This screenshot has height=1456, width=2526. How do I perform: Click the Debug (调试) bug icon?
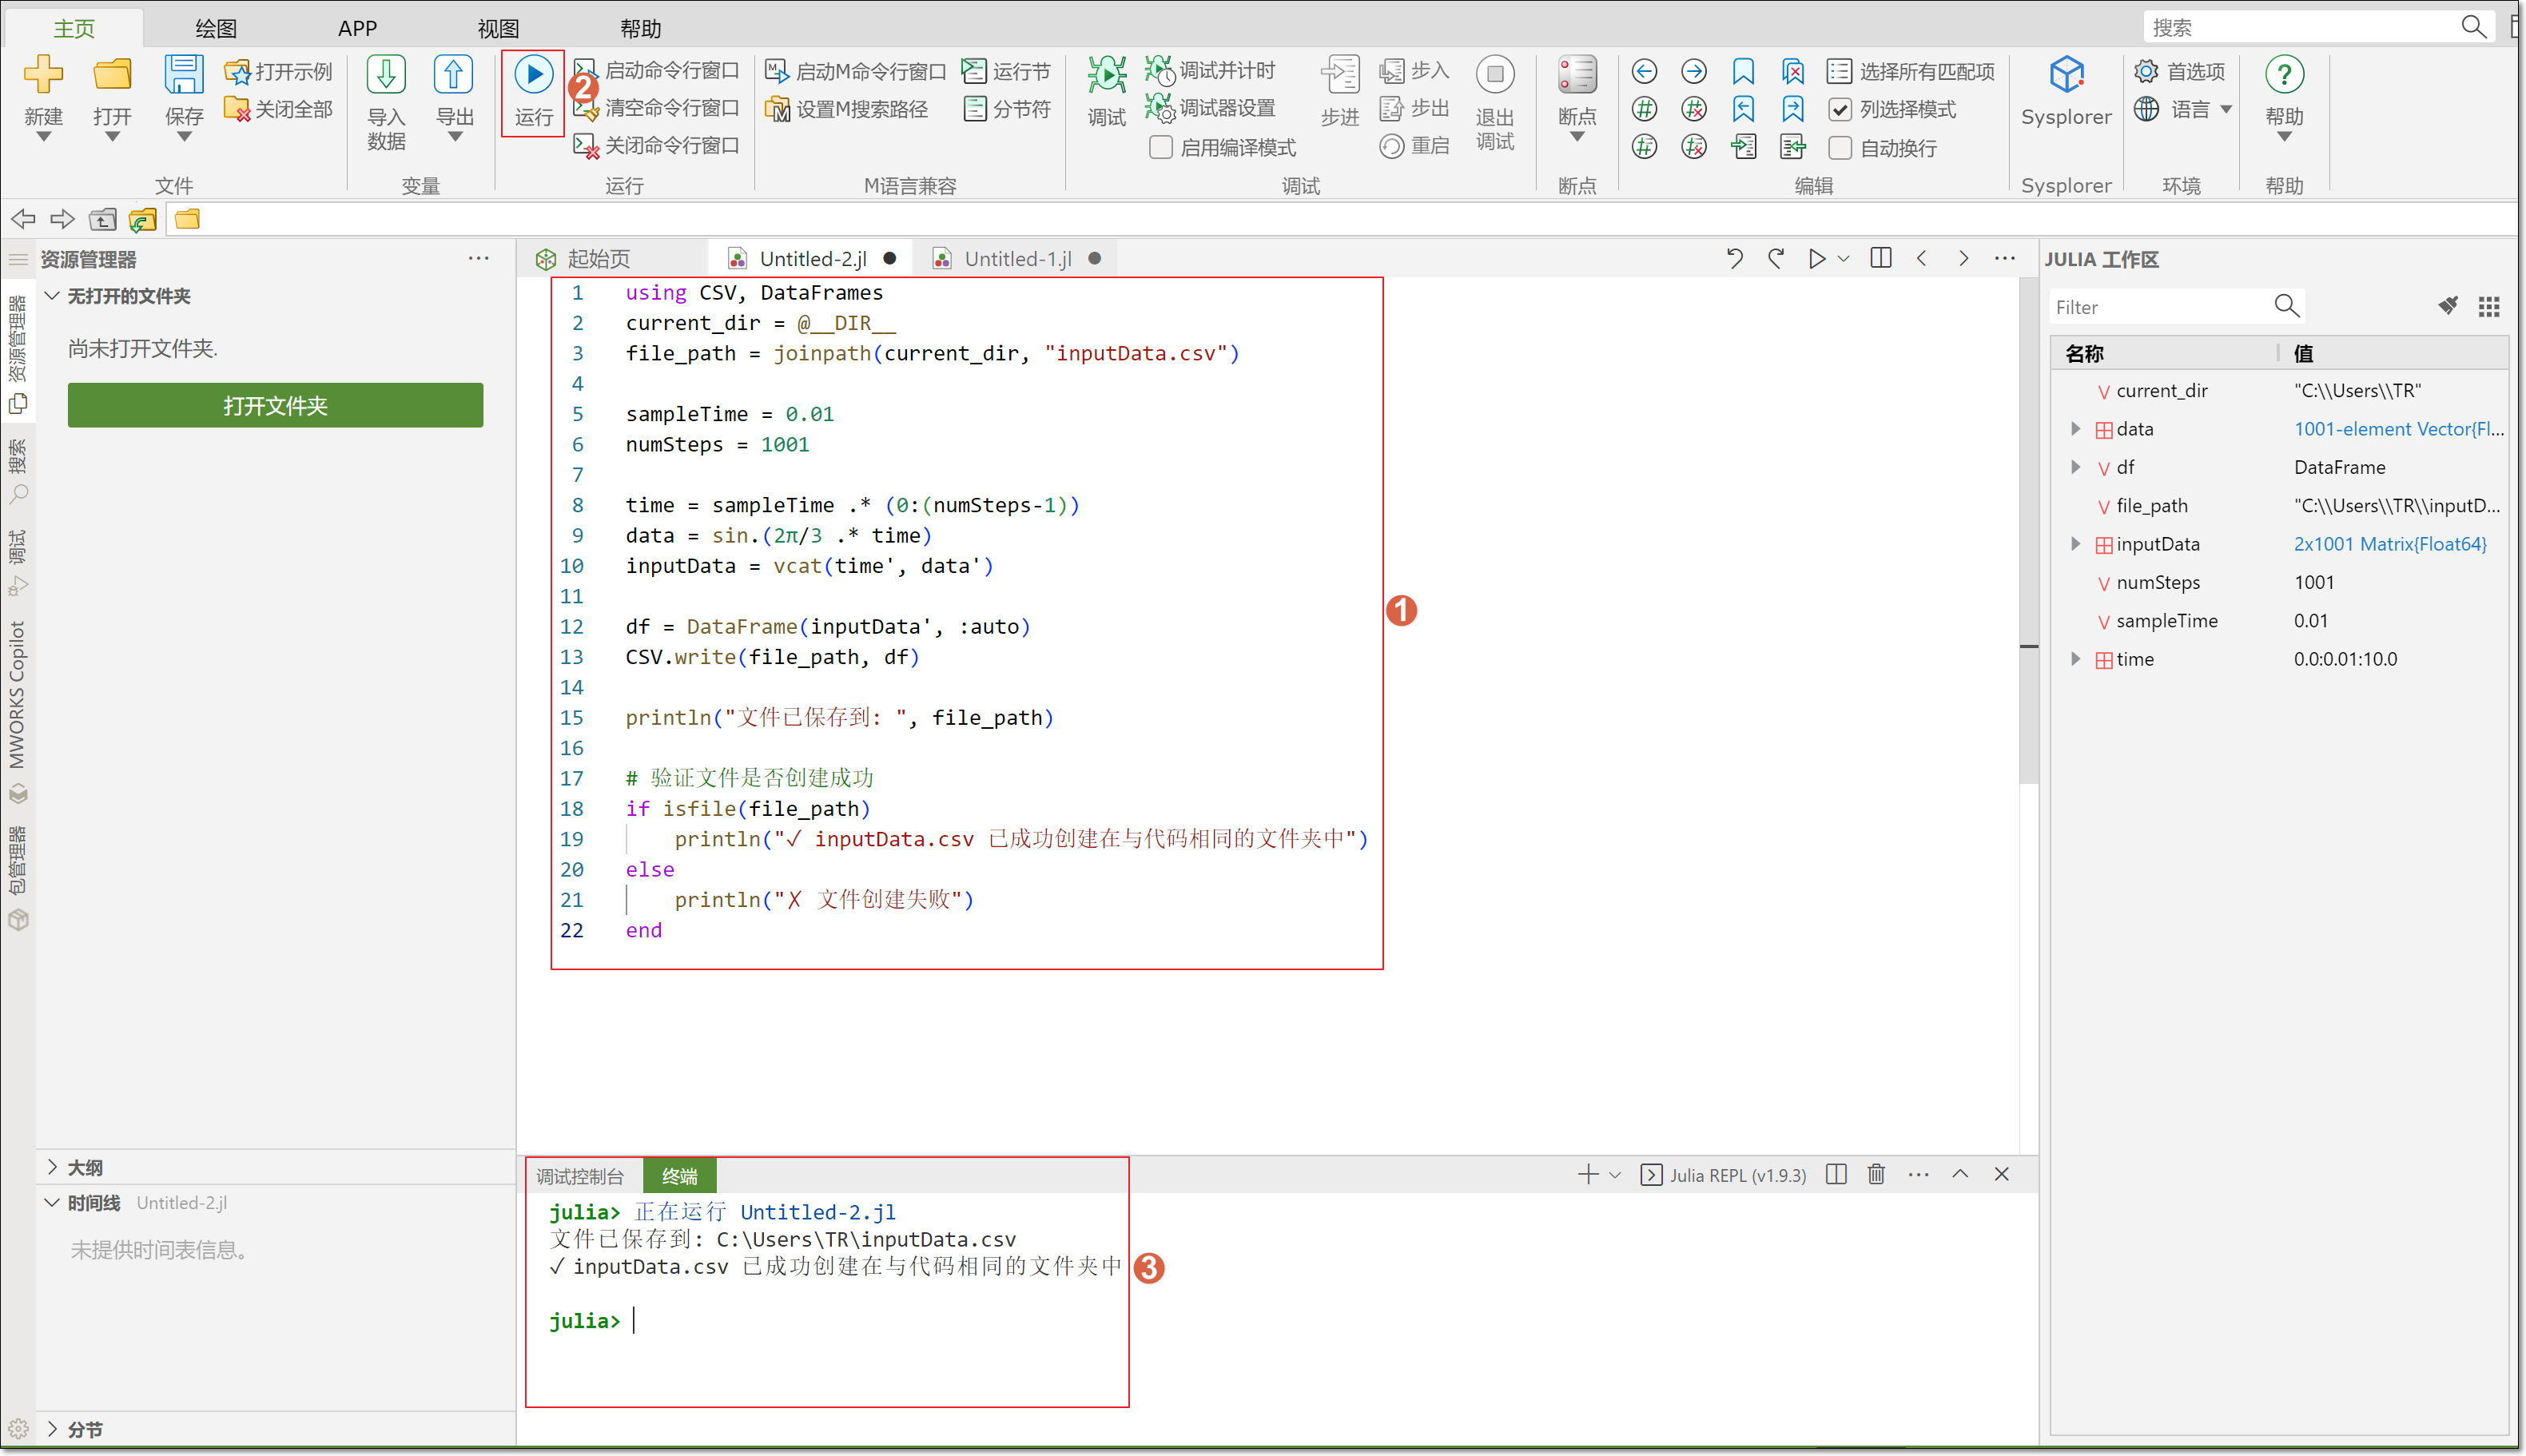tap(1106, 75)
